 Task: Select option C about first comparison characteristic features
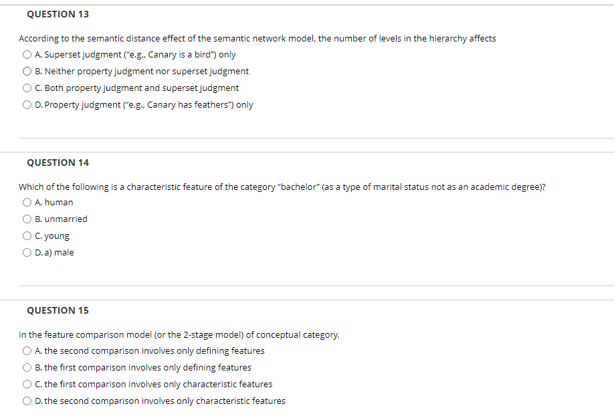pyautogui.click(x=27, y=384)
